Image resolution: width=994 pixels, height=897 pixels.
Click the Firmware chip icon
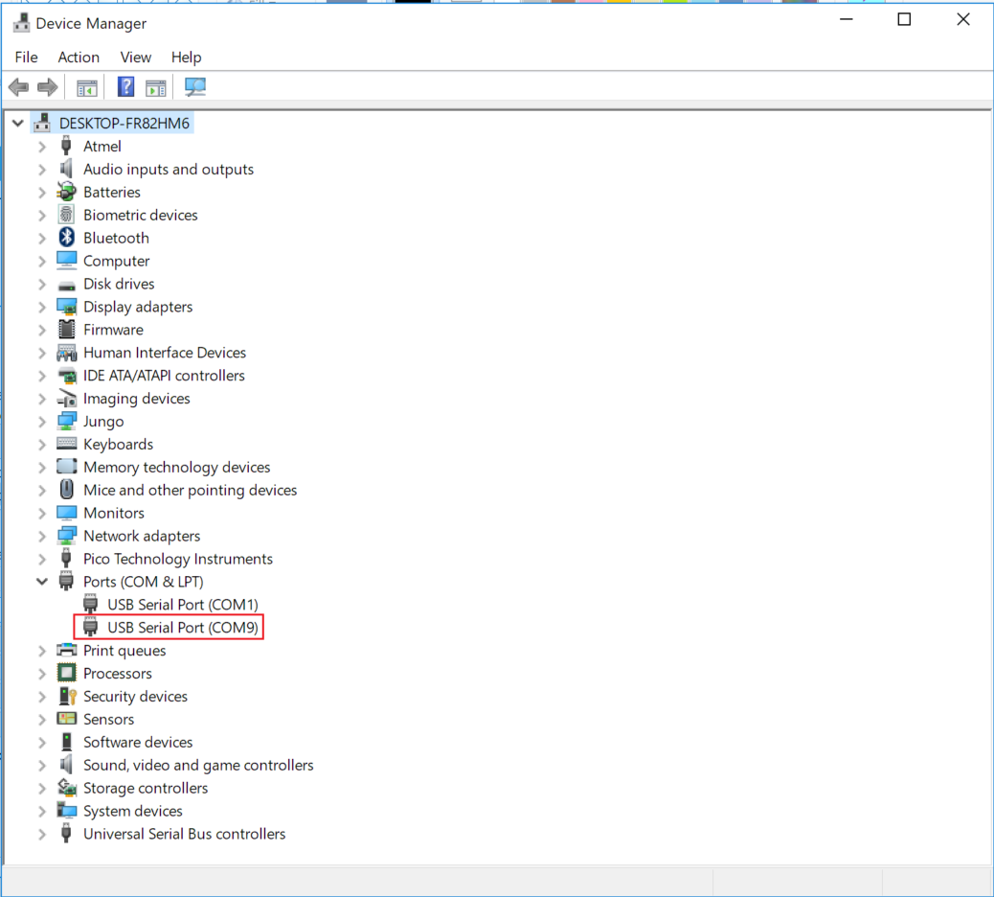pos(66,330)
